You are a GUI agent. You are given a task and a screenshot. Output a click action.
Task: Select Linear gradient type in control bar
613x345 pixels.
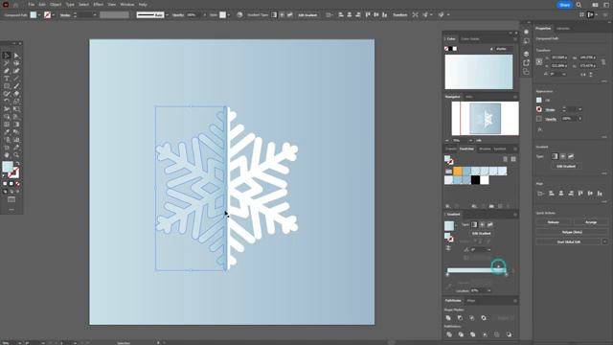(x=274, y=15)
